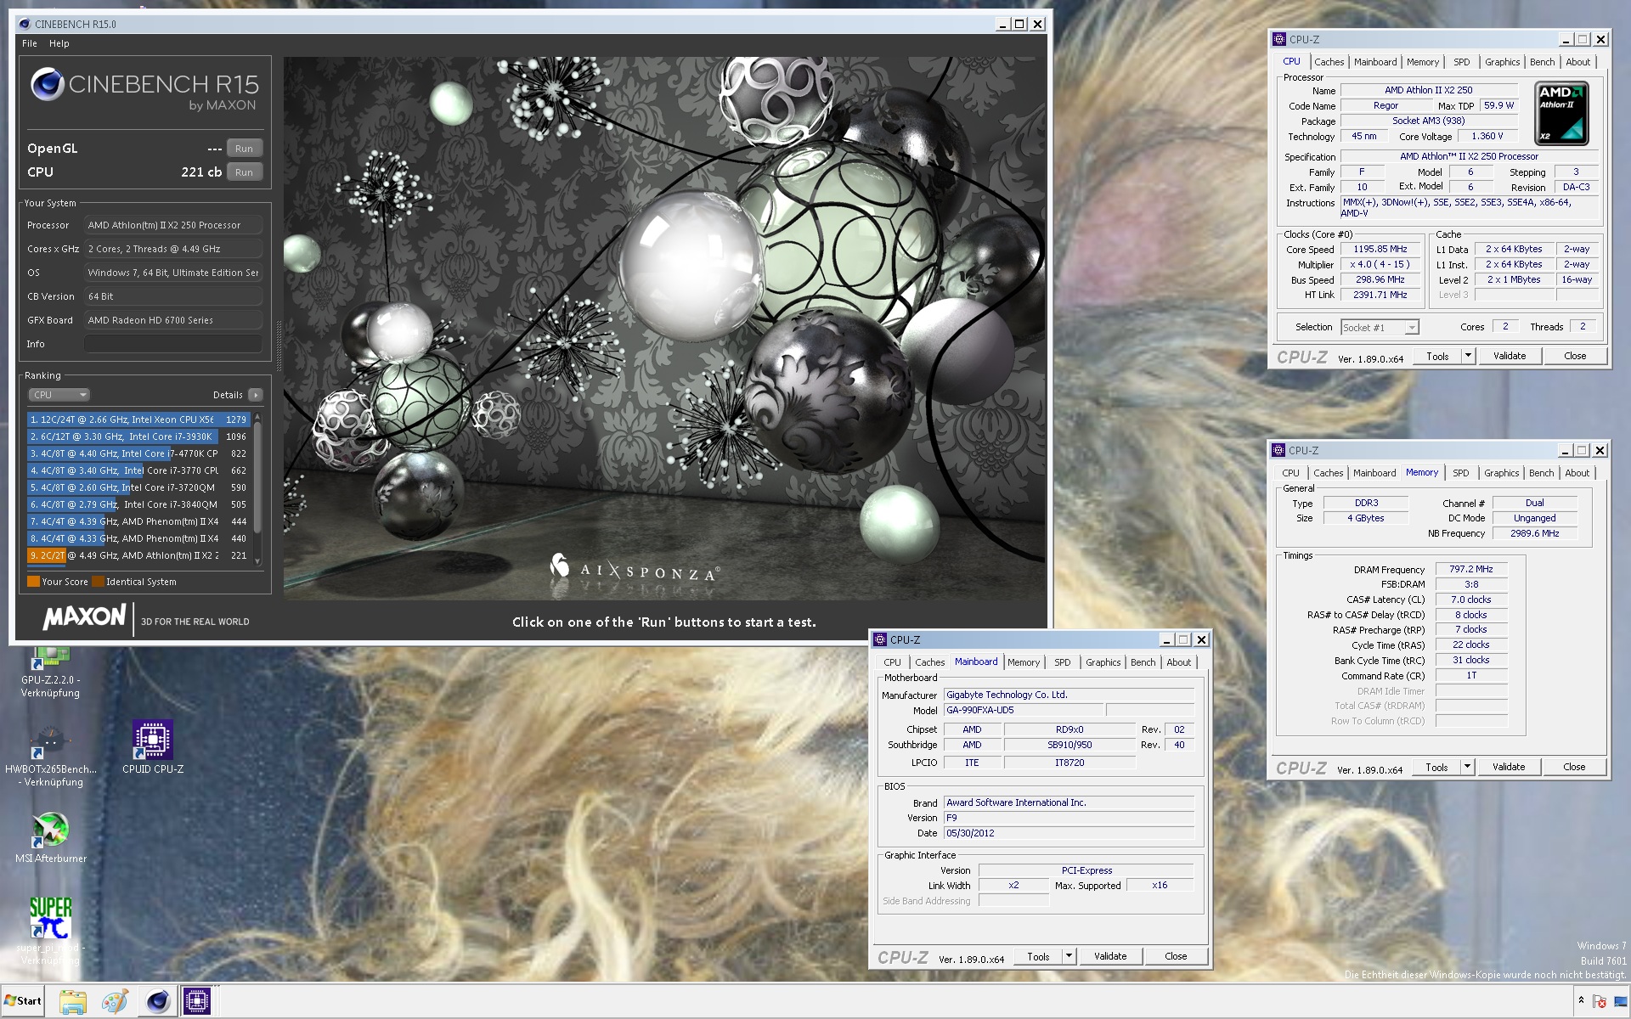Show hidden system tray icons

click(x=1581, y=1001)
